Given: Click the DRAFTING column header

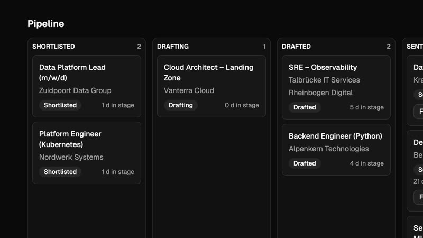Looking at the screenshot, I should click(173, 47).
